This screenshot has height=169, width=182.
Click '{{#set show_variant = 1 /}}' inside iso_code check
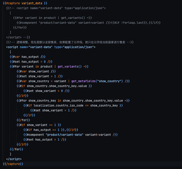click(x=53, y=110)
